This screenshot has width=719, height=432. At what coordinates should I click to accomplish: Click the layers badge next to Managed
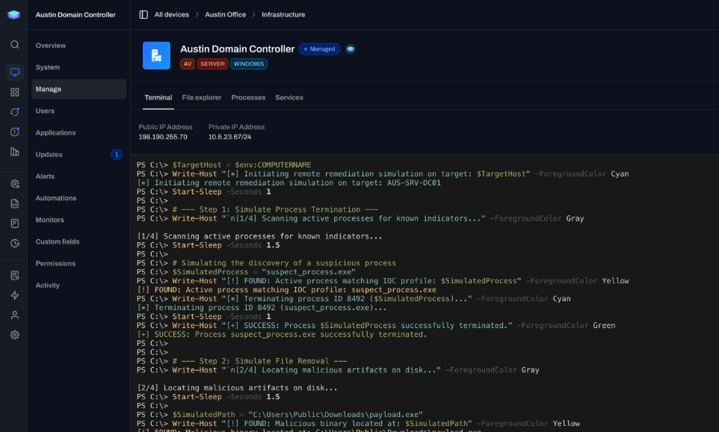tap(351, 49)
